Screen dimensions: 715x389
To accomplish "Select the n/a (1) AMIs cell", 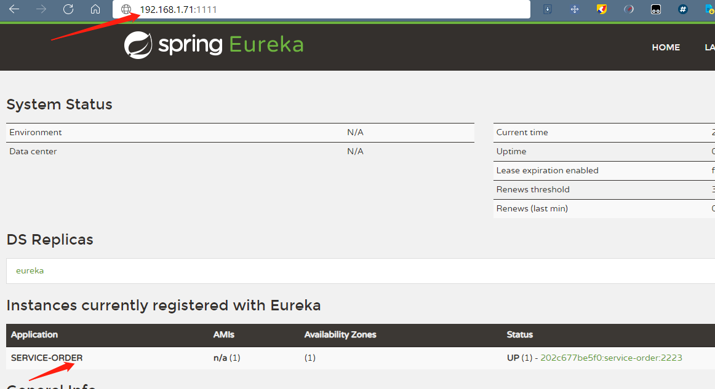I will 226,358.
